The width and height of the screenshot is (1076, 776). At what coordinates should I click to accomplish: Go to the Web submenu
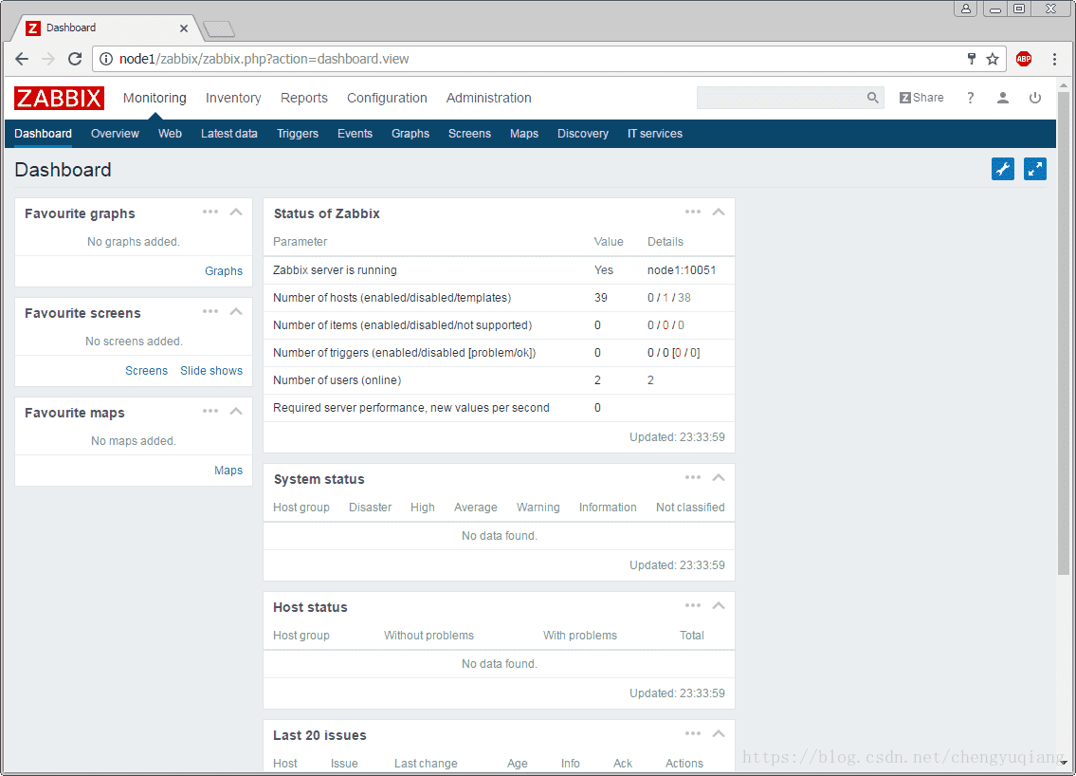coord(170,134)
